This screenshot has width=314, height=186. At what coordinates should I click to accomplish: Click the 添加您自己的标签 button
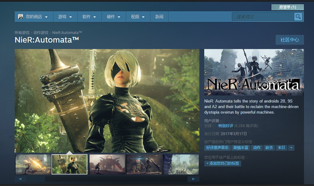click(223, 163)
